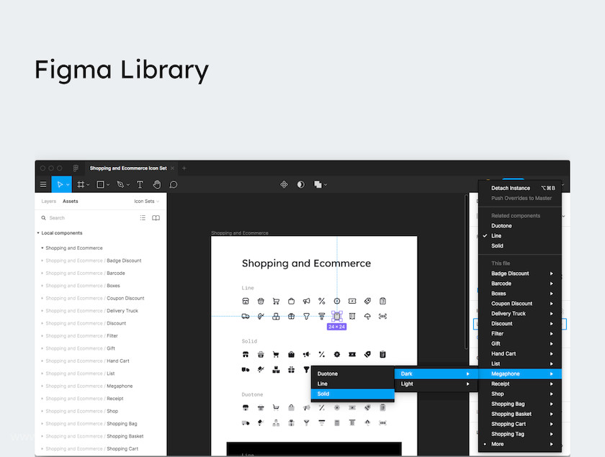Open the Figma home icon in tab bar
The width and height of the screenshot is (605, 457).
click(76, 168)
